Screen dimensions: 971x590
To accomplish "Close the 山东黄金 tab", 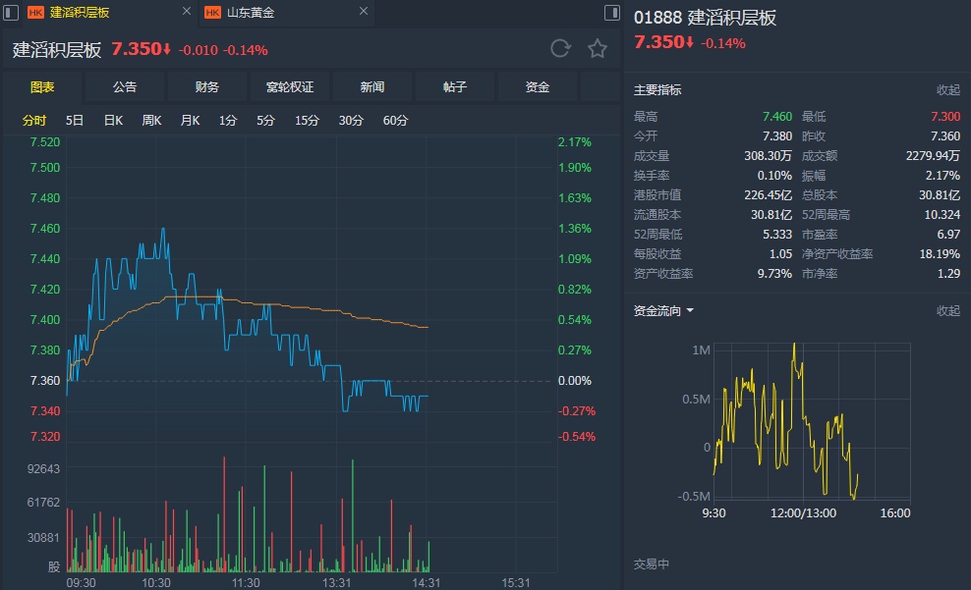I will [x=363, y=13].
